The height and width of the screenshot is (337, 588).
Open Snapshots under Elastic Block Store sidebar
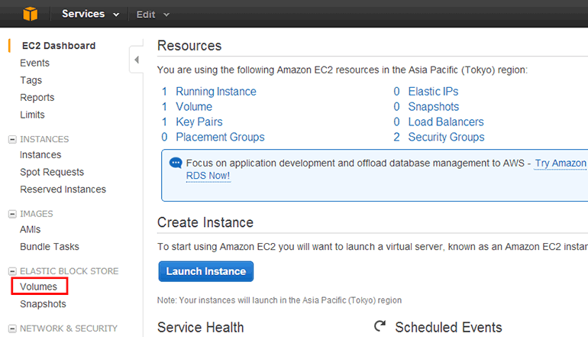(43, 304)
